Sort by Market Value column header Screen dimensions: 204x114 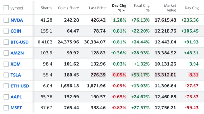tap(170, 8)
